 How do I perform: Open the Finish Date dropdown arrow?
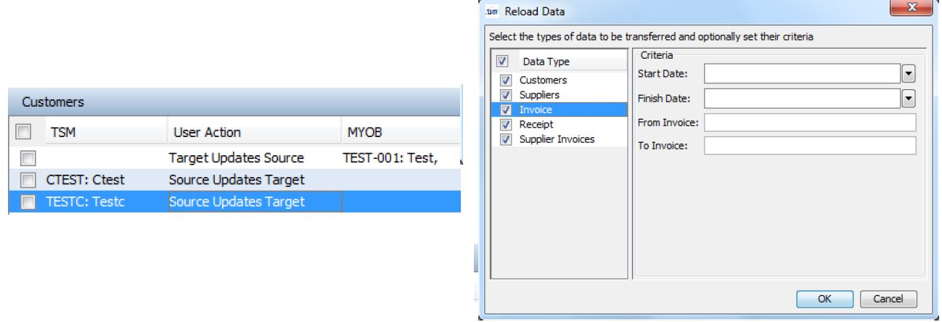click(x=907, y=98)
